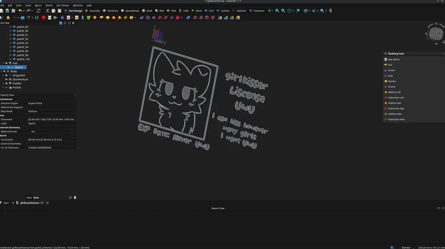Toggle visibility icon of BaseFeature item
This screenshot has width=445, height=249.
(x=6, y=79)
